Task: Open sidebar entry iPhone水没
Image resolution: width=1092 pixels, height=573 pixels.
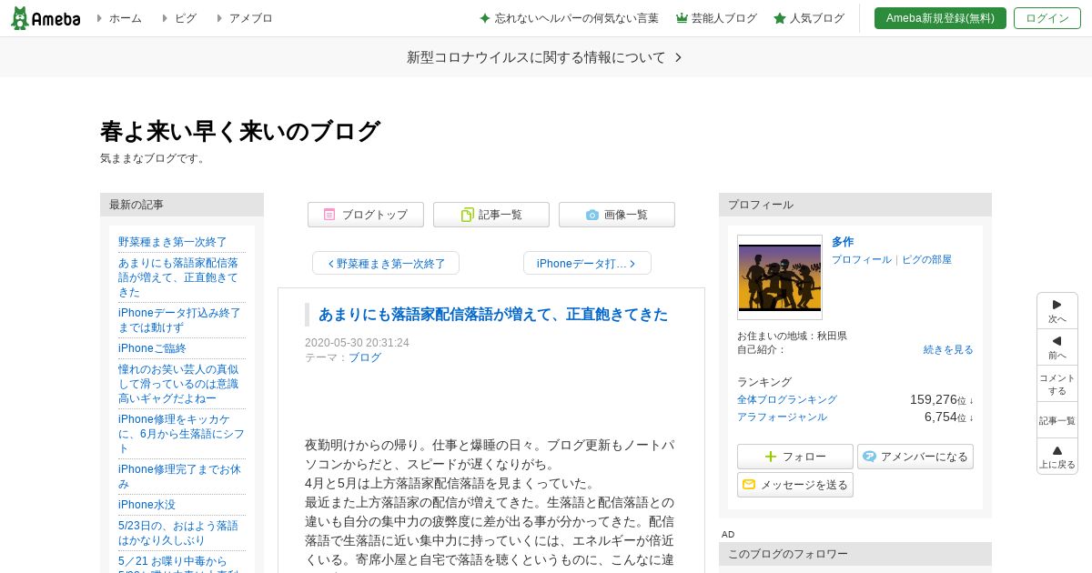Action: click(147, 505)
